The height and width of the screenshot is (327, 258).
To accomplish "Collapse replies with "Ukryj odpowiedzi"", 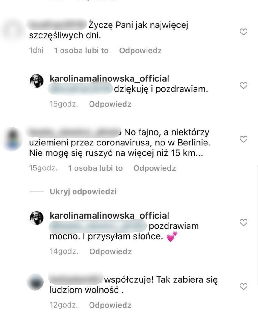I will tap(83, 191).
